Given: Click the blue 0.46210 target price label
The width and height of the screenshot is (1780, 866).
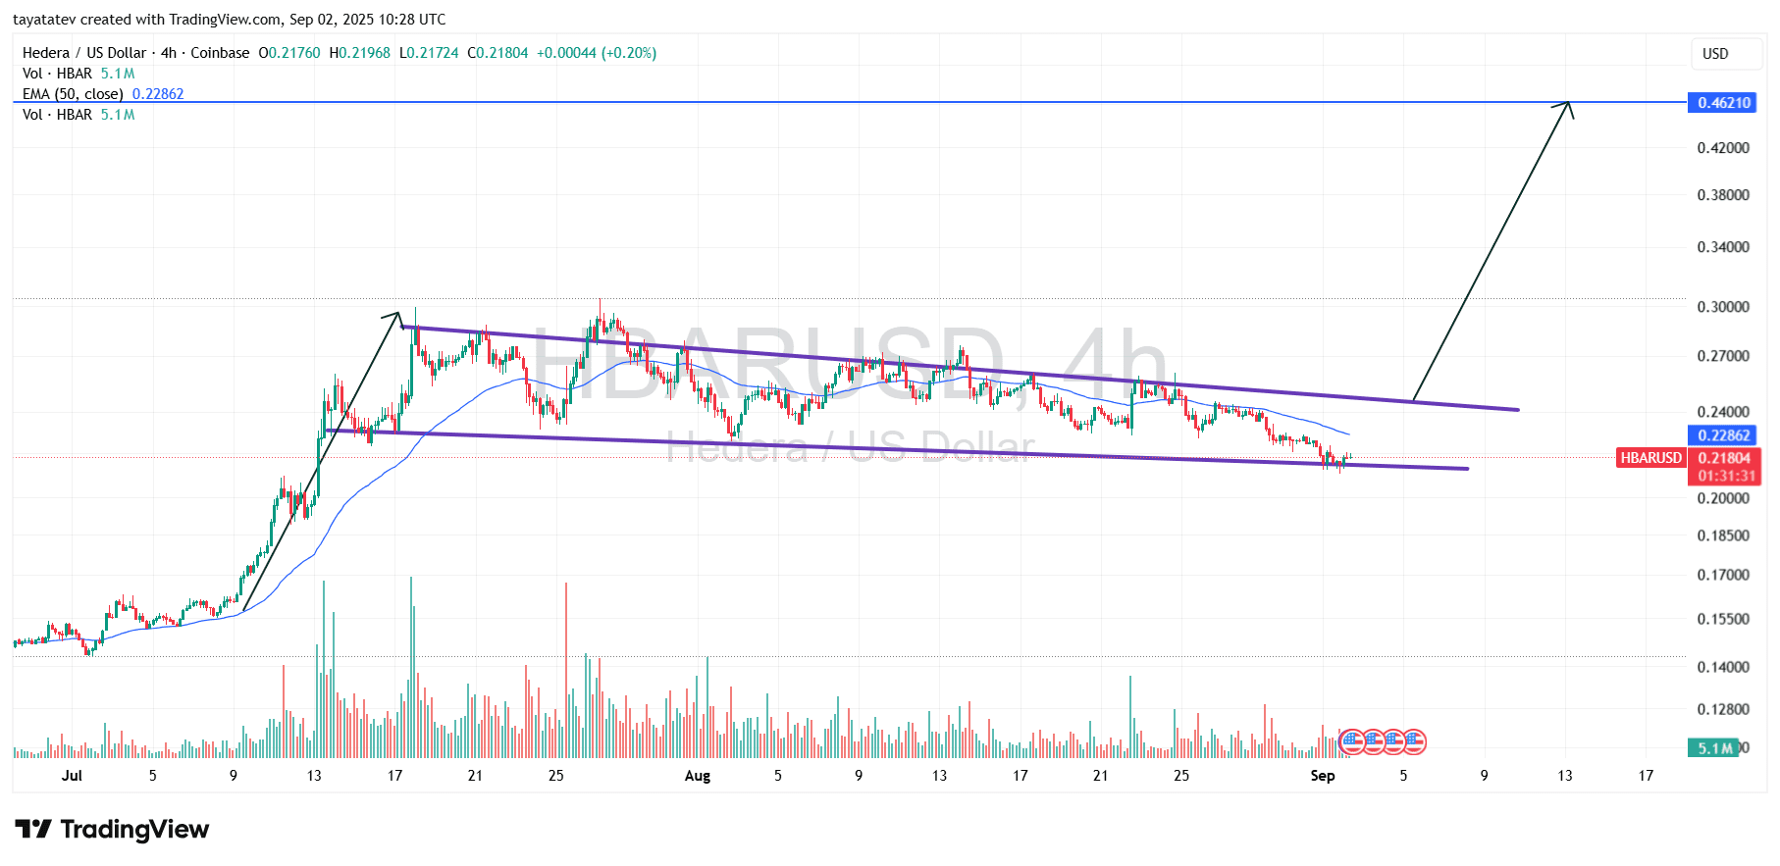Looking at the screenshot, I should [x=1723, y=103].
